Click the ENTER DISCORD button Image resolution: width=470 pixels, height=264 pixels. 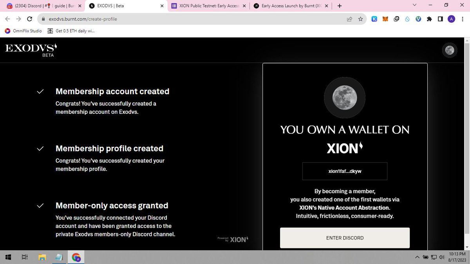coord(345,238)
